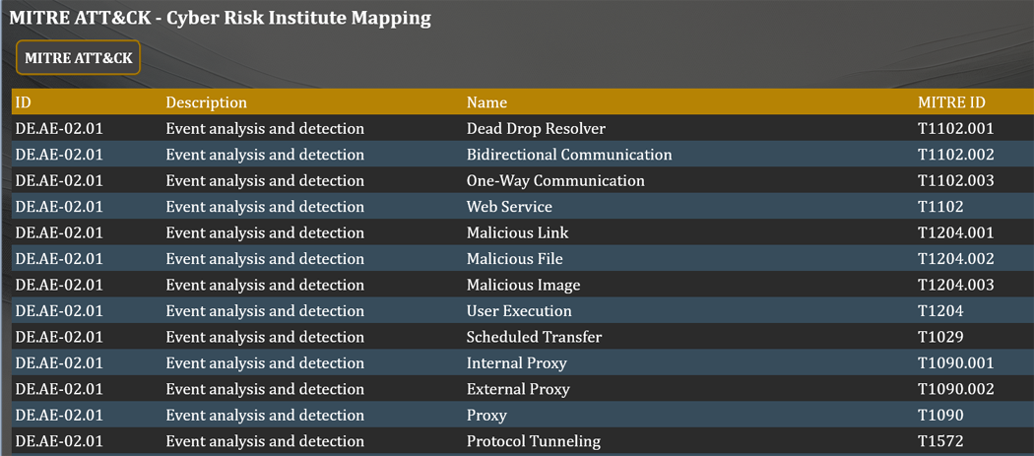Click the One-Way Communication name cell
This screenshot has height=456, width=1034.
tap(555, 181)
